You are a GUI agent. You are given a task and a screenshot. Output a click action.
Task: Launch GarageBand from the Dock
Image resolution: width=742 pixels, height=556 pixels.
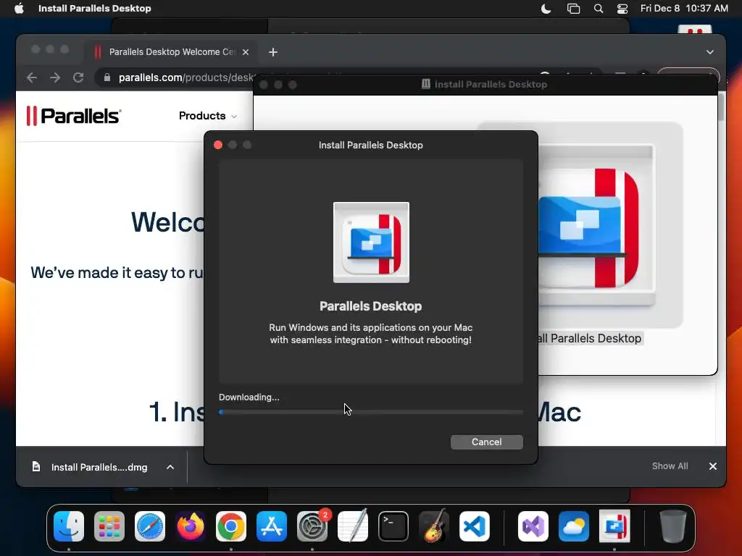click(434, 526)
